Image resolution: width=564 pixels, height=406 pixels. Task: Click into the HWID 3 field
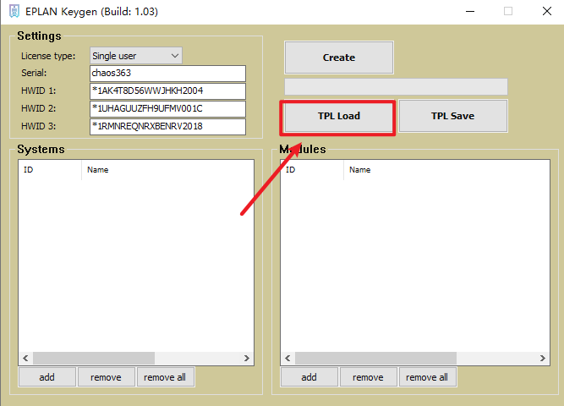click(x=167, y=127)
